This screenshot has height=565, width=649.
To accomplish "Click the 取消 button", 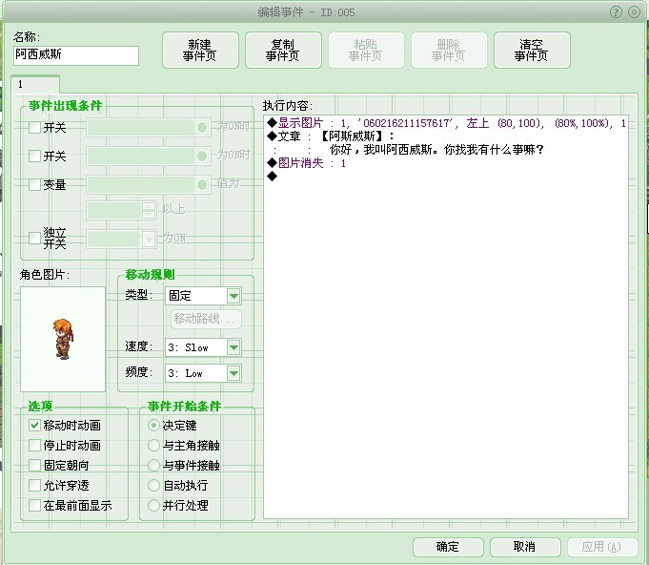I will [525, 547].
